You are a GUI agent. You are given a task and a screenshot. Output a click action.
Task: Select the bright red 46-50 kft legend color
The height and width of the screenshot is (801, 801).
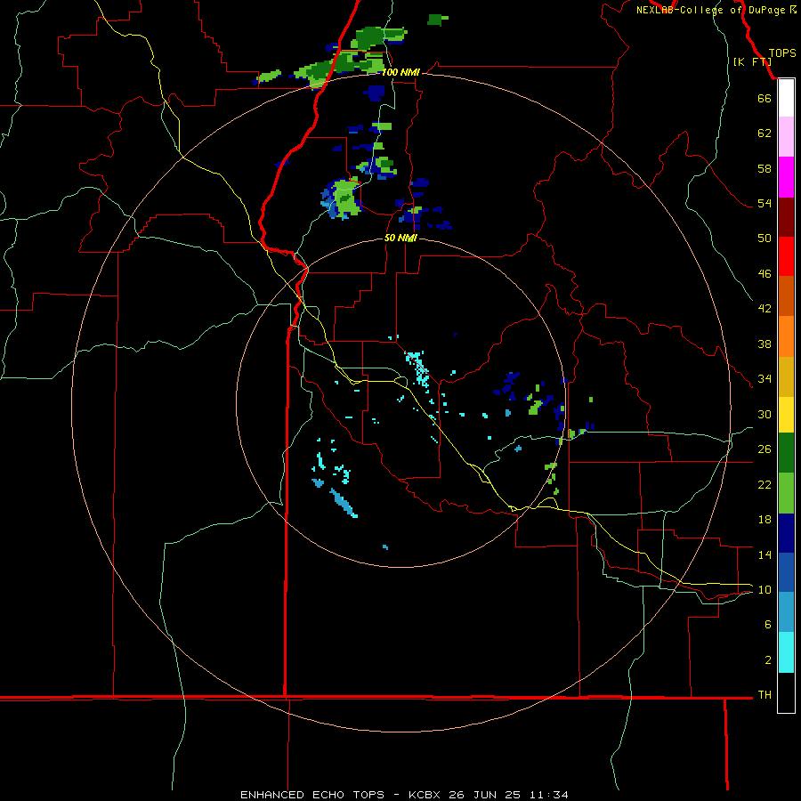pyautogui.click(x=786, y=256)
